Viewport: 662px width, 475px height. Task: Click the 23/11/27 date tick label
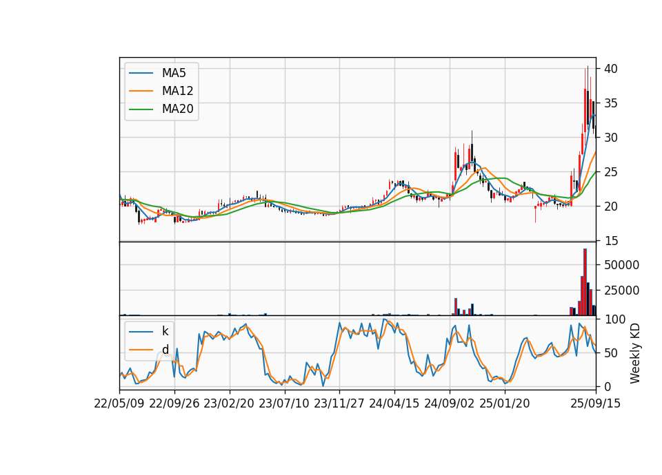(339, 403)
